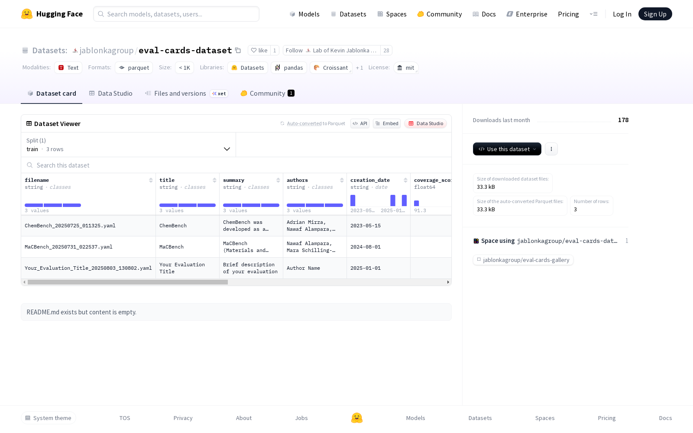Copy dataset name with the copy icon
The image size is (693, 433).
[x=238, y=50]
